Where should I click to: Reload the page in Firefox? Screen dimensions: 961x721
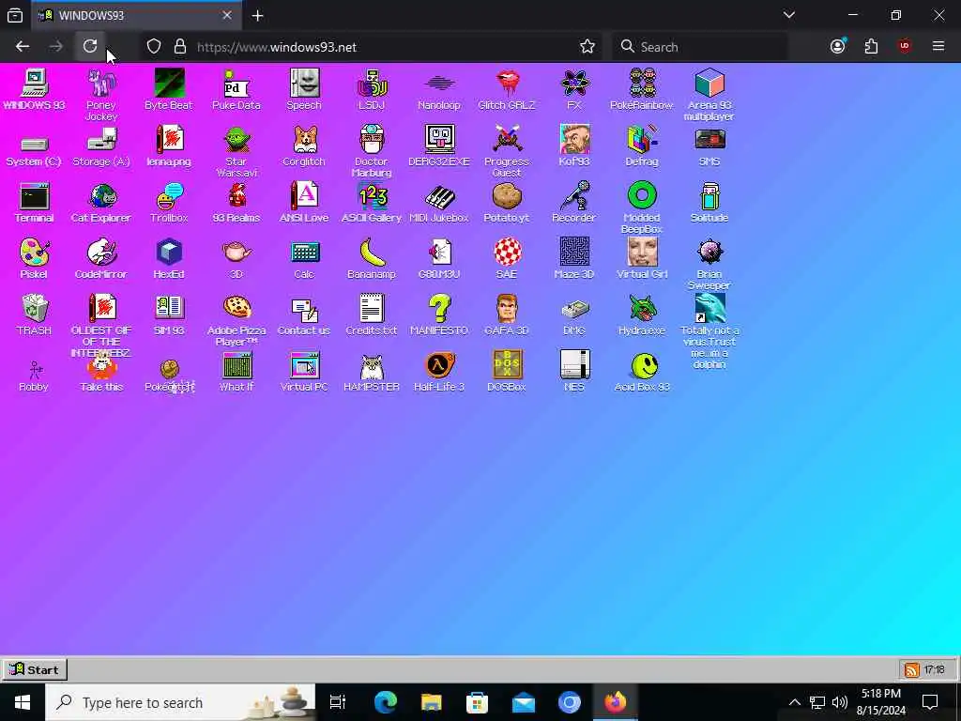click(90, 47)
